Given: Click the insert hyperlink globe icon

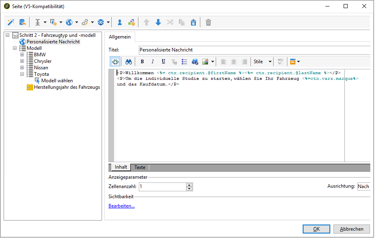Looking at the screenshot, I should click(195, 62).
